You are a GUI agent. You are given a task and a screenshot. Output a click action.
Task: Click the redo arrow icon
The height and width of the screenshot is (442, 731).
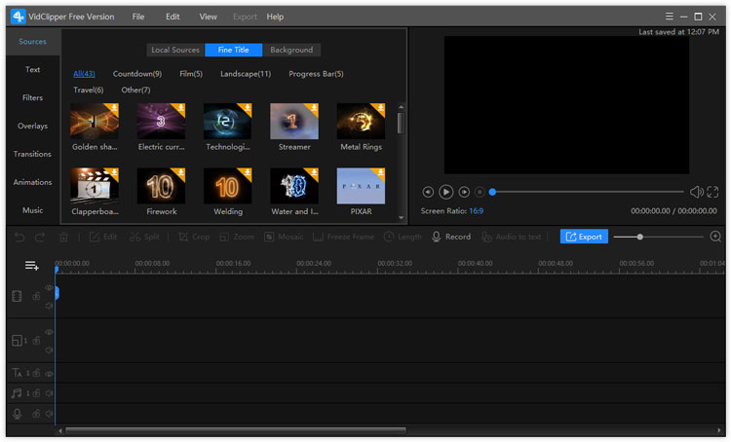40,238
